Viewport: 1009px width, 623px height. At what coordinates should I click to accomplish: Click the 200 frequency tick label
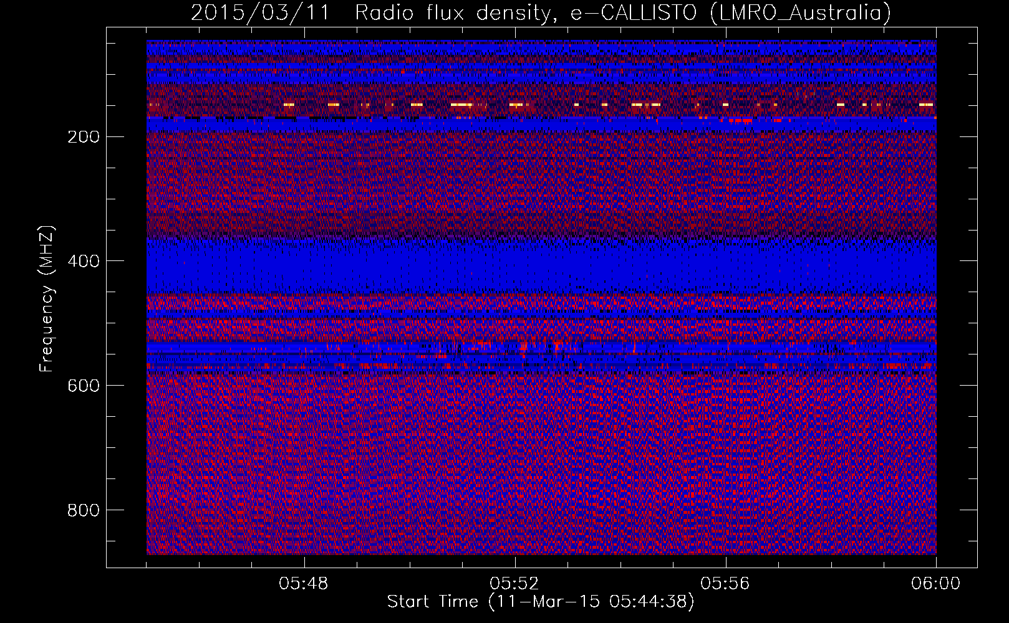pos(83,136)
